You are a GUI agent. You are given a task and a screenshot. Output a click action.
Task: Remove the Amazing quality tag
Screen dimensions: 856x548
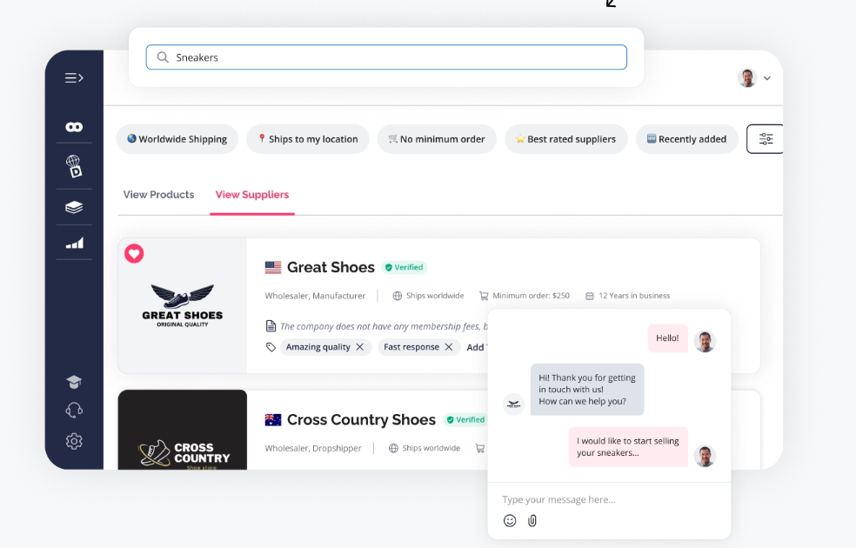(359, 347)
